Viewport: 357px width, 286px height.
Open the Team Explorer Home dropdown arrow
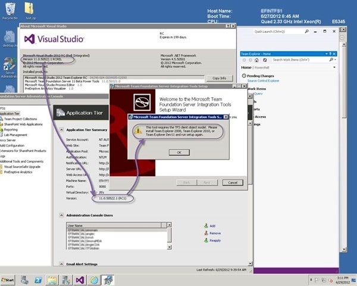pyautogui.click(x=334, y=67)
